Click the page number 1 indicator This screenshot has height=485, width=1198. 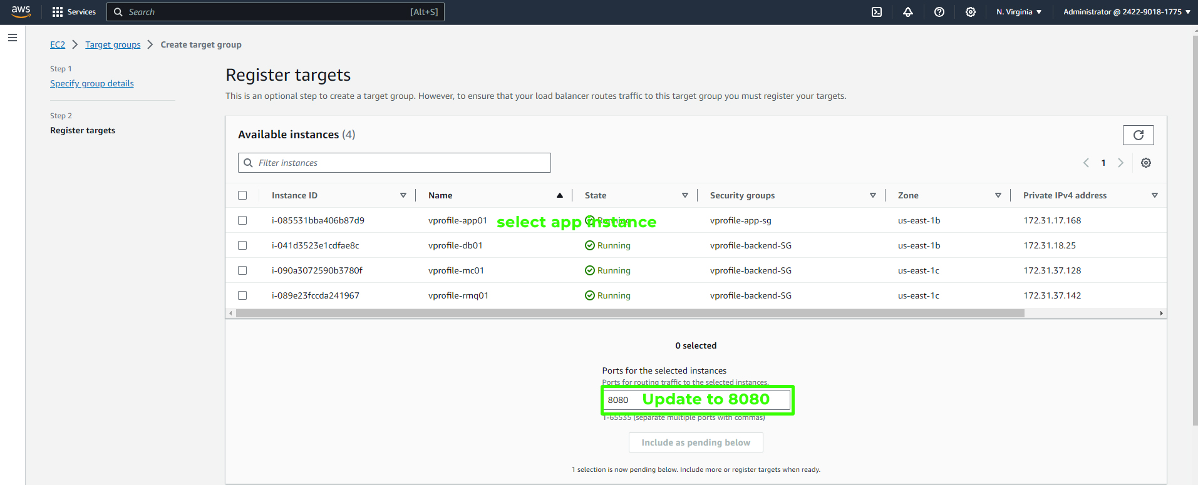coord(1103,163)
